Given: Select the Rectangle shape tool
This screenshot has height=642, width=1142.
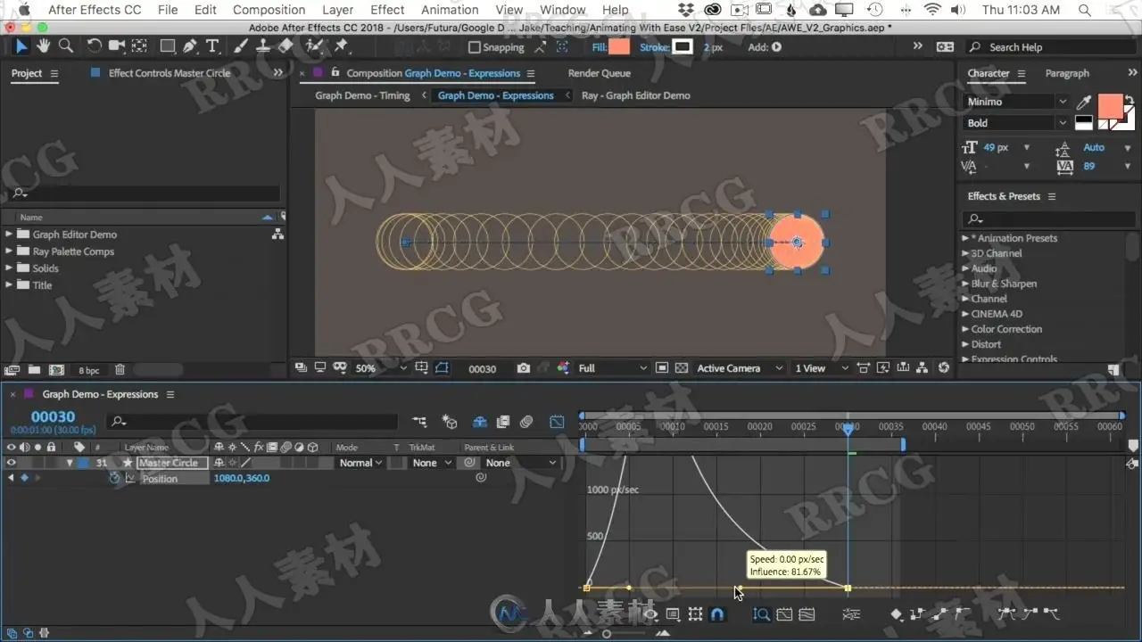Looking at the screenshot, I should point(167,46).
